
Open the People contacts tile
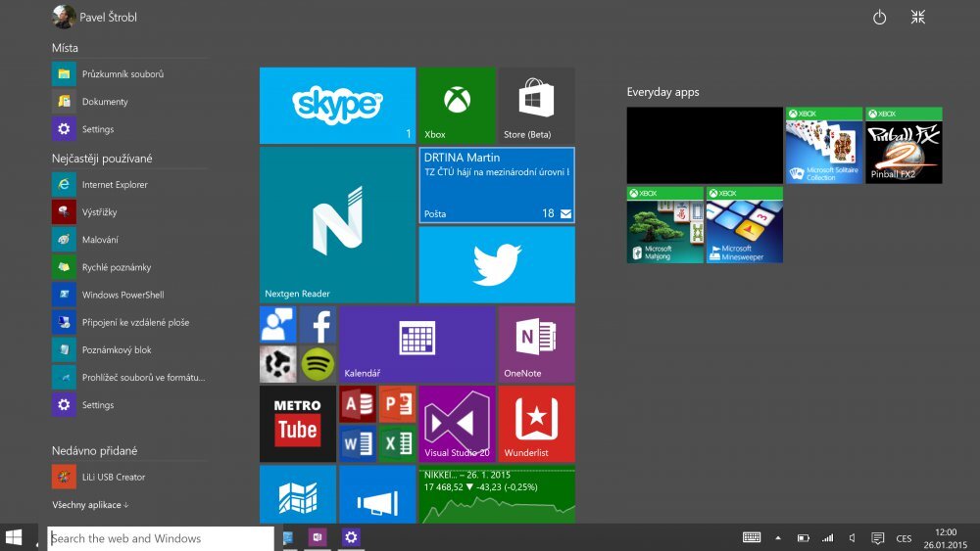[278, 325]
